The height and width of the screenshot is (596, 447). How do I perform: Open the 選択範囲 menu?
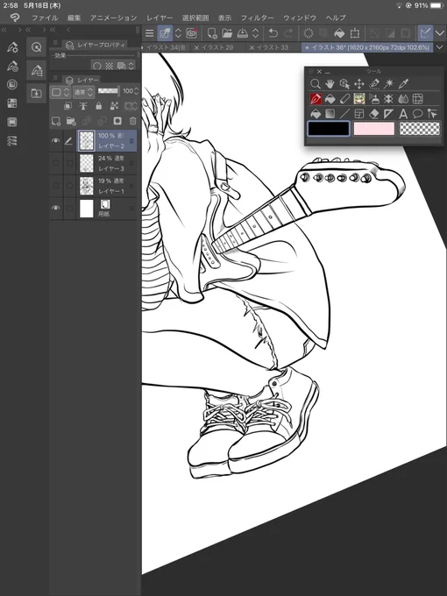click(195, 18)
